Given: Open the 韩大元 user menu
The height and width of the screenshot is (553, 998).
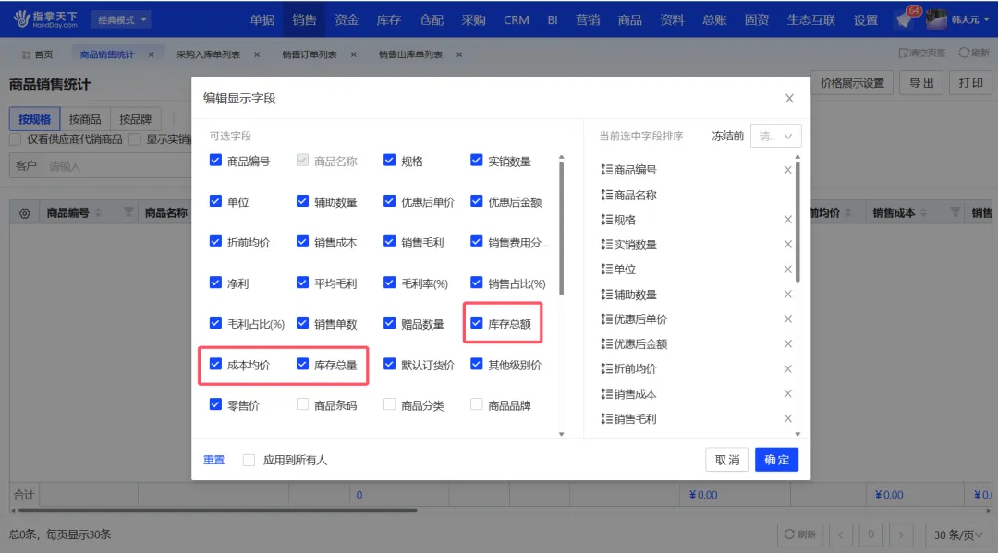Looking at the screenshot, I should pos(958,19).
